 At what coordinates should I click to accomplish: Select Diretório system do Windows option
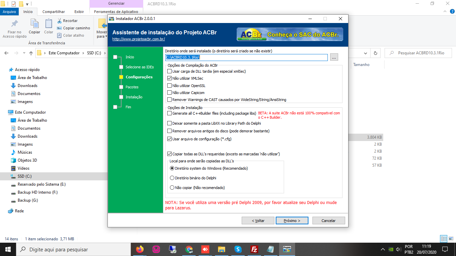pos(172,168)
